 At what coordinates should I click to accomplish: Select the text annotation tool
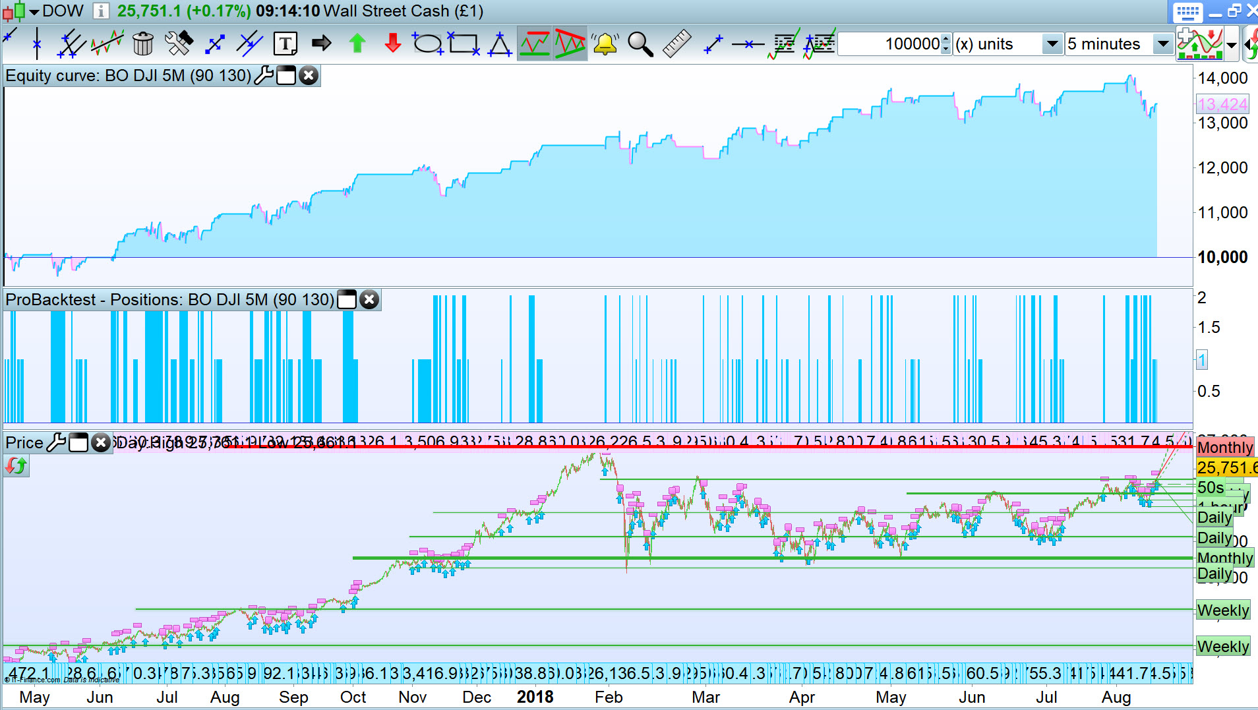coord(285,44)
